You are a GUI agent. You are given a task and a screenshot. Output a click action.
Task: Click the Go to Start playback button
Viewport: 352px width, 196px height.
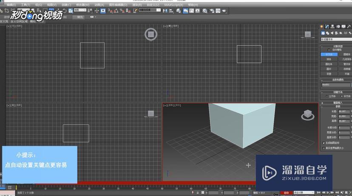(x=318, y=193)
